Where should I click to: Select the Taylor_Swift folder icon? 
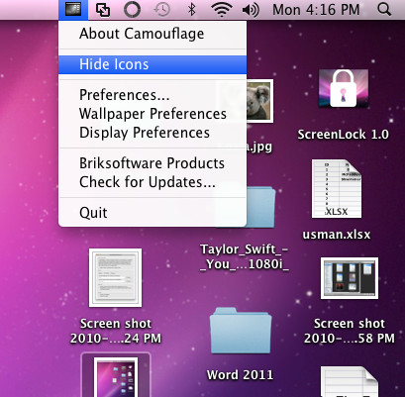[x=260, y=207]
